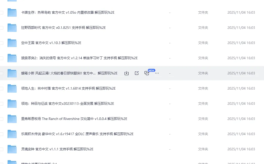Tick checkbox for 卡牌生存：热带岛屿 folder
Image resolution: width=264 pixels, height=164 pixels.
(x=2, y=12)
